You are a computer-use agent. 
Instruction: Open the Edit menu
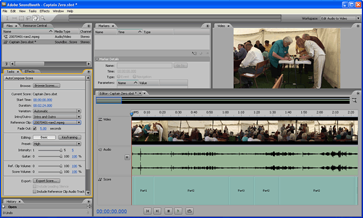click(13, 11)
